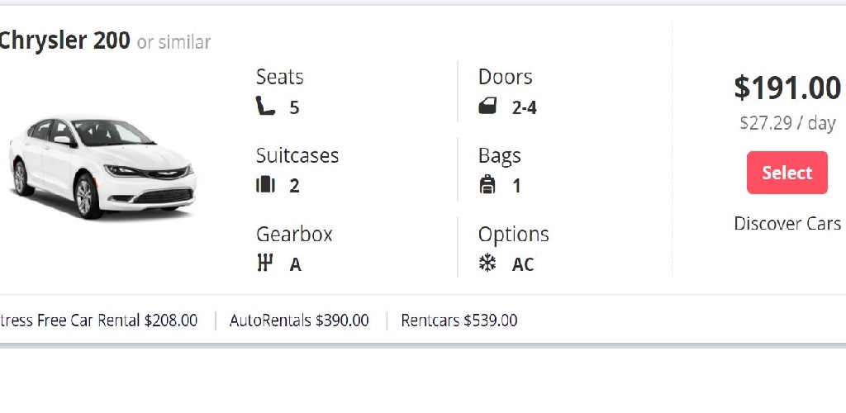Screen dimensions: 846x413
Task: Click the backpack icon under Bags
Action: (x=487, y=185)
